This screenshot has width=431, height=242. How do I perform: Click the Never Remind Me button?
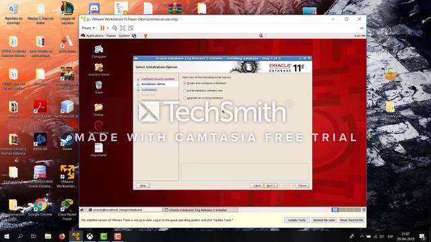(352, 220)
